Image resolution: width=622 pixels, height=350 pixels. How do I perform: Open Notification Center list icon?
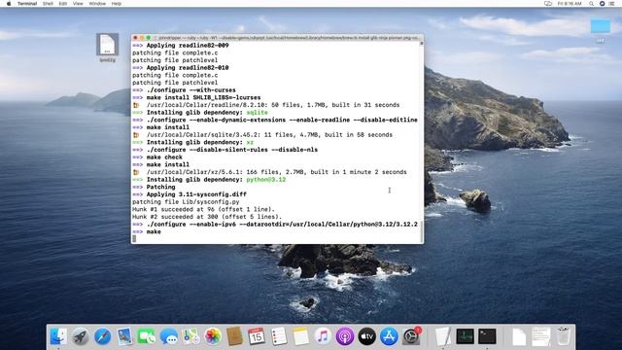tap(611, 4)
